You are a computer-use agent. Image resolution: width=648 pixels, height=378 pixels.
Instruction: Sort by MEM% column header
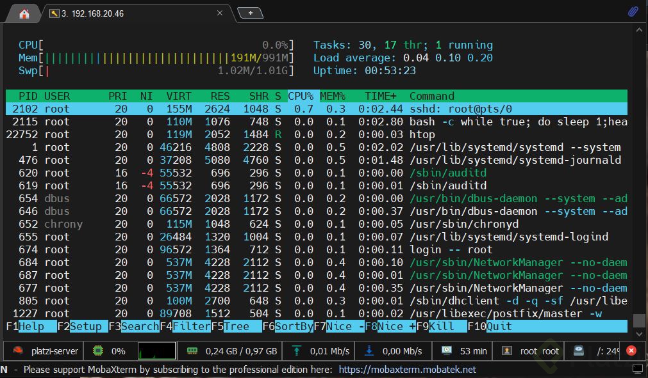(333, 96)
